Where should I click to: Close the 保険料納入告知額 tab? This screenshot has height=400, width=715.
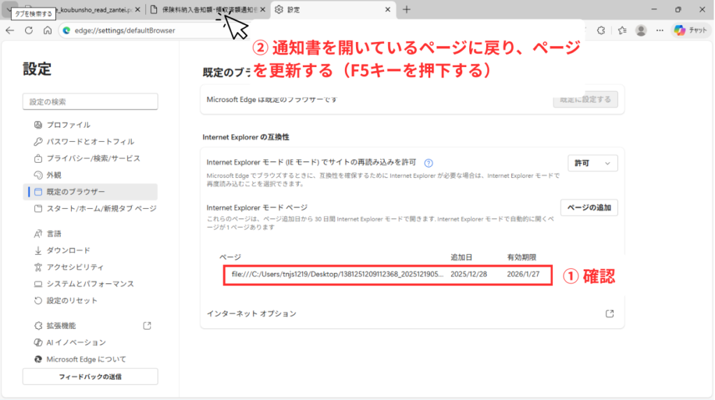(x=263, y=10)
